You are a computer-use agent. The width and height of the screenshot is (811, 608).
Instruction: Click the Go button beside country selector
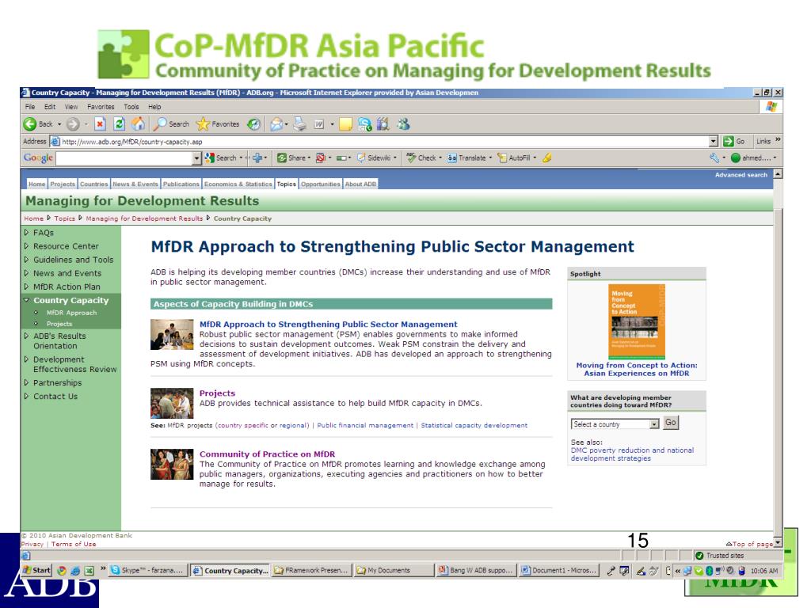point(671,423)
